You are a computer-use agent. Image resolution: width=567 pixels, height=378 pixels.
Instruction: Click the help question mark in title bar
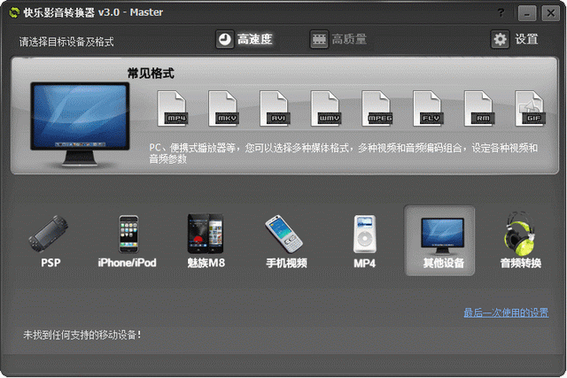501,13
